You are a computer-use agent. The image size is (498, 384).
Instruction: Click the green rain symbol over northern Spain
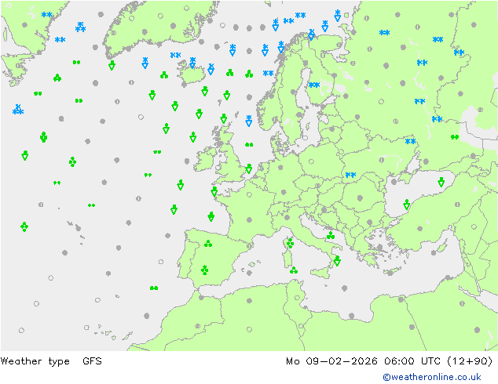(208, 244)
